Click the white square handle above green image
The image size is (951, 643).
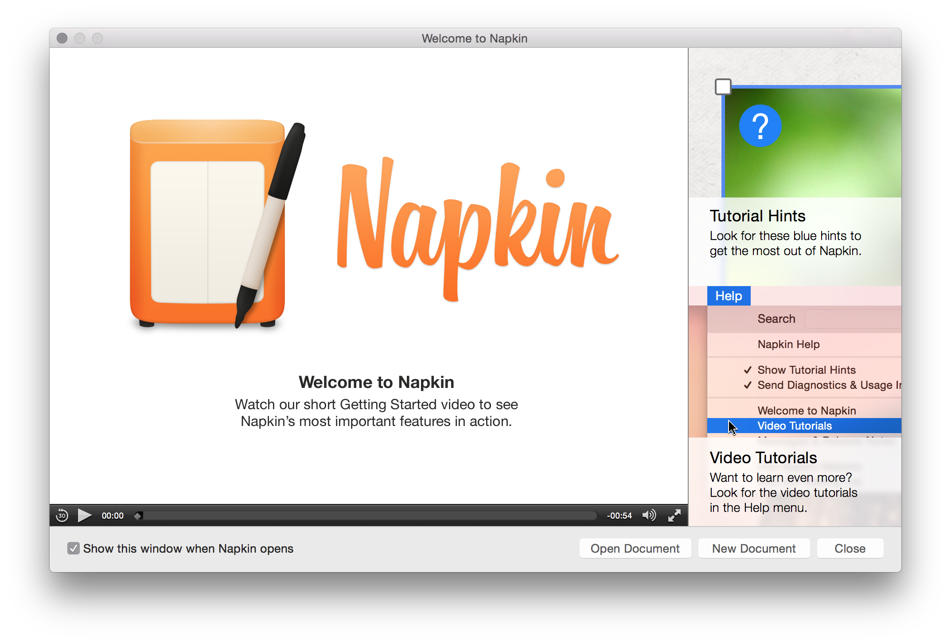pyautogui.click(x=723, y=87)
